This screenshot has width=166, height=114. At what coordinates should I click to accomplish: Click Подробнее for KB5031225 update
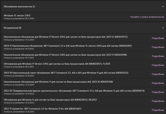tap(158, 74)
